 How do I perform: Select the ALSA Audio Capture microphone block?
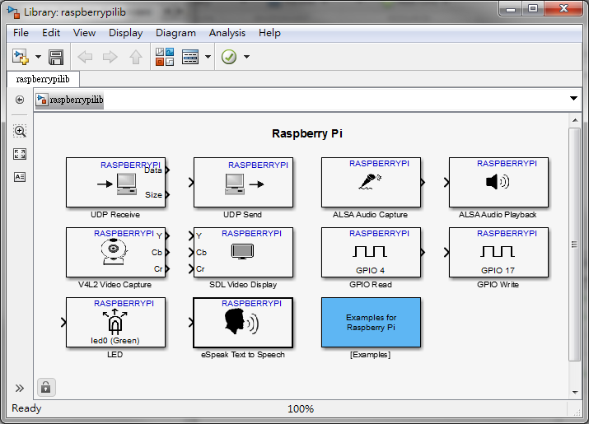[x=371, y=183]
